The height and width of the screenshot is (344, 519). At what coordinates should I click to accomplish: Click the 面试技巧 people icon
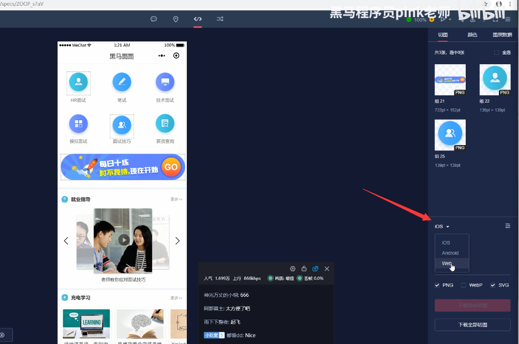point(122,125)
